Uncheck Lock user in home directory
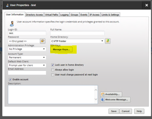Image resolution: width=152 pixels, height=119 pixels. [x=53, y=65]
